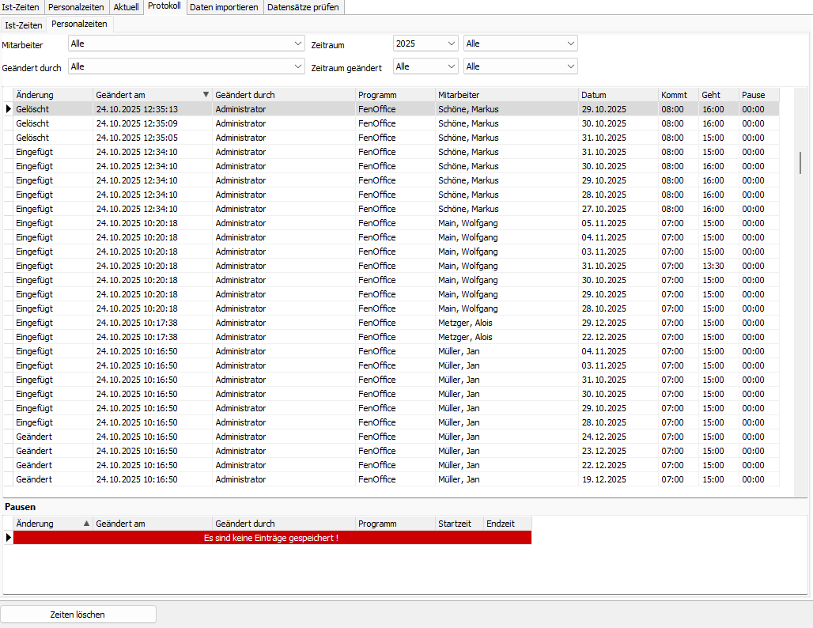Switch to the Ist-Zeiten sub-tab
The width and height of the screenshot is (813, 628).
click(24, 25)
